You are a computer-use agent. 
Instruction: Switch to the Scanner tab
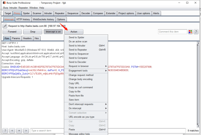[37, 13]
